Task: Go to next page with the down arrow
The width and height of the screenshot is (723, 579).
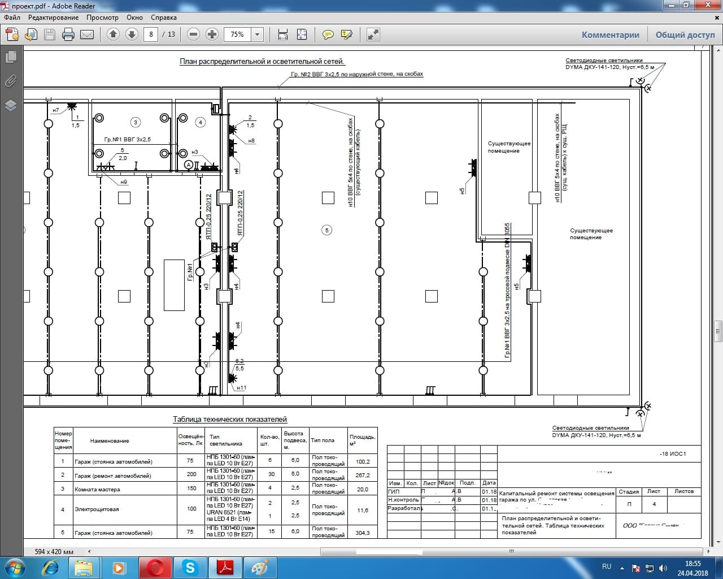Action: point(132,34)
